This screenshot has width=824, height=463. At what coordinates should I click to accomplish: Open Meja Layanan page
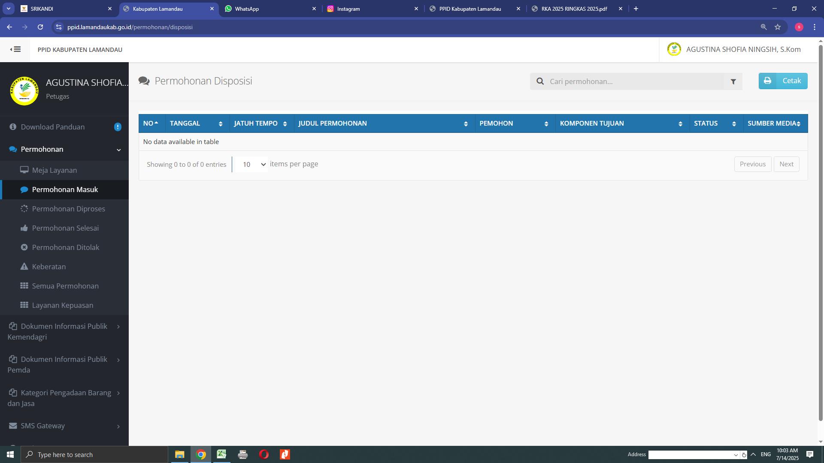[64, 170]
